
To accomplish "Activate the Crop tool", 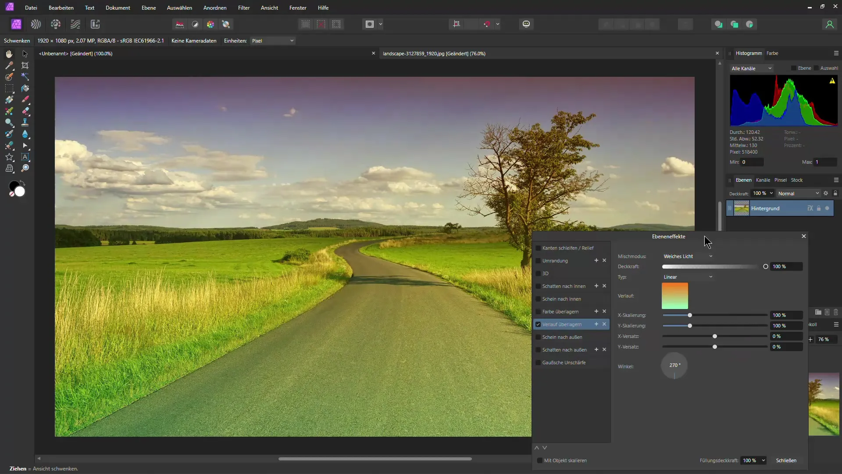I will [25, 65].
